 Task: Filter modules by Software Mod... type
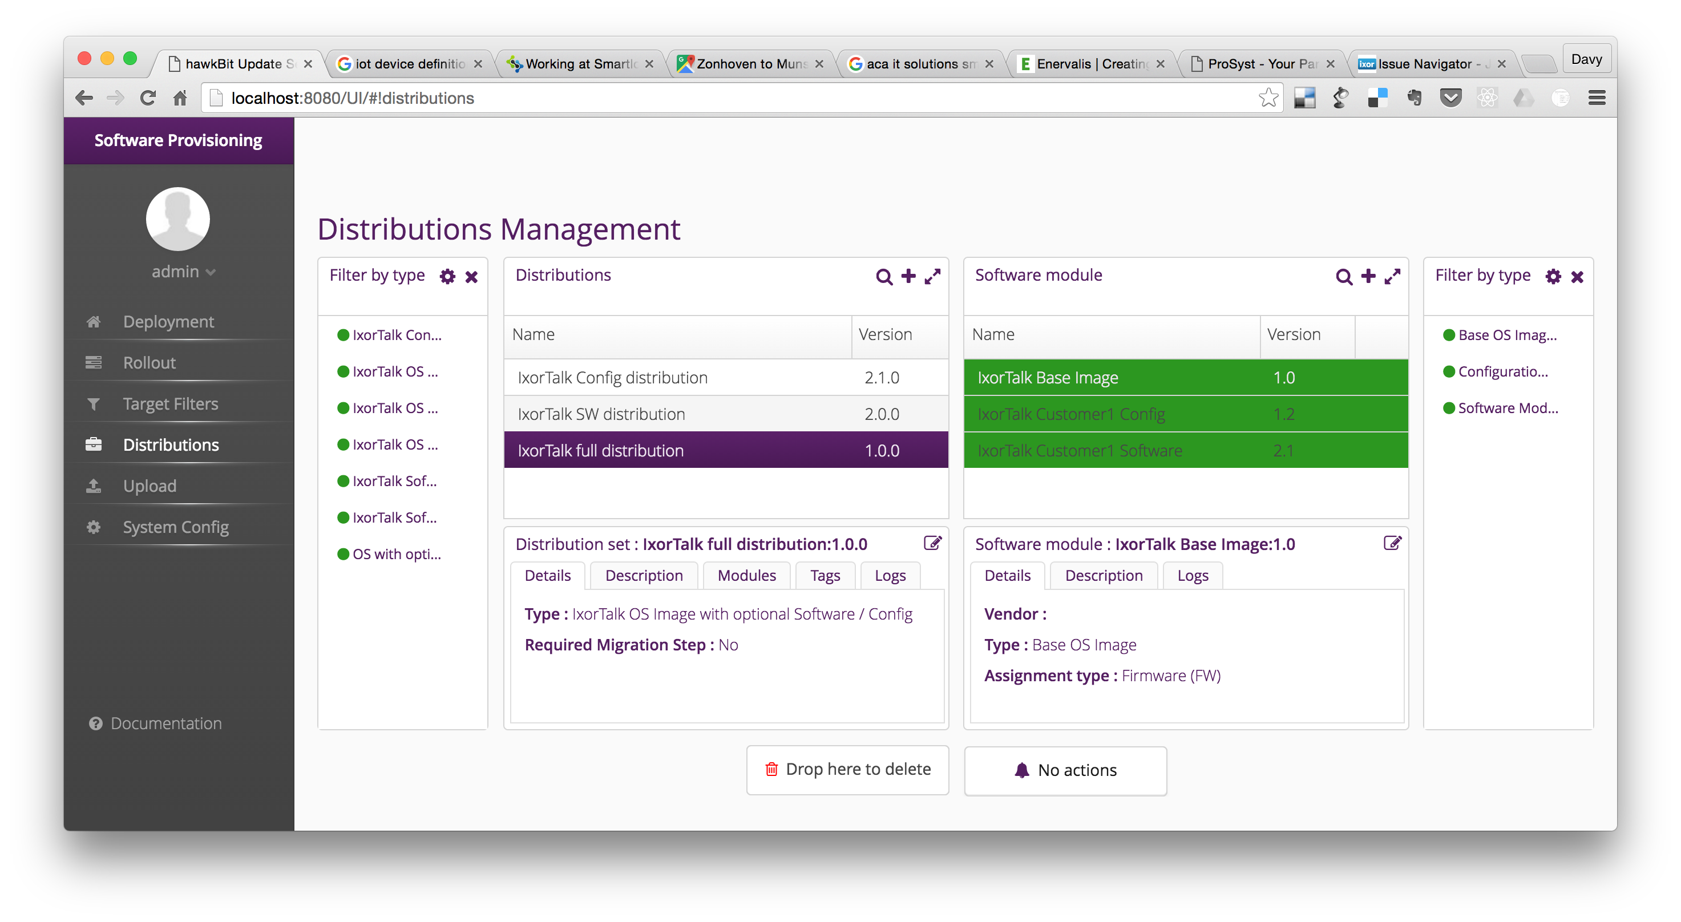(1501, 408)
